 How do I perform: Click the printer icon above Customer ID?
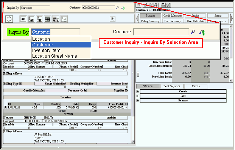156,5
